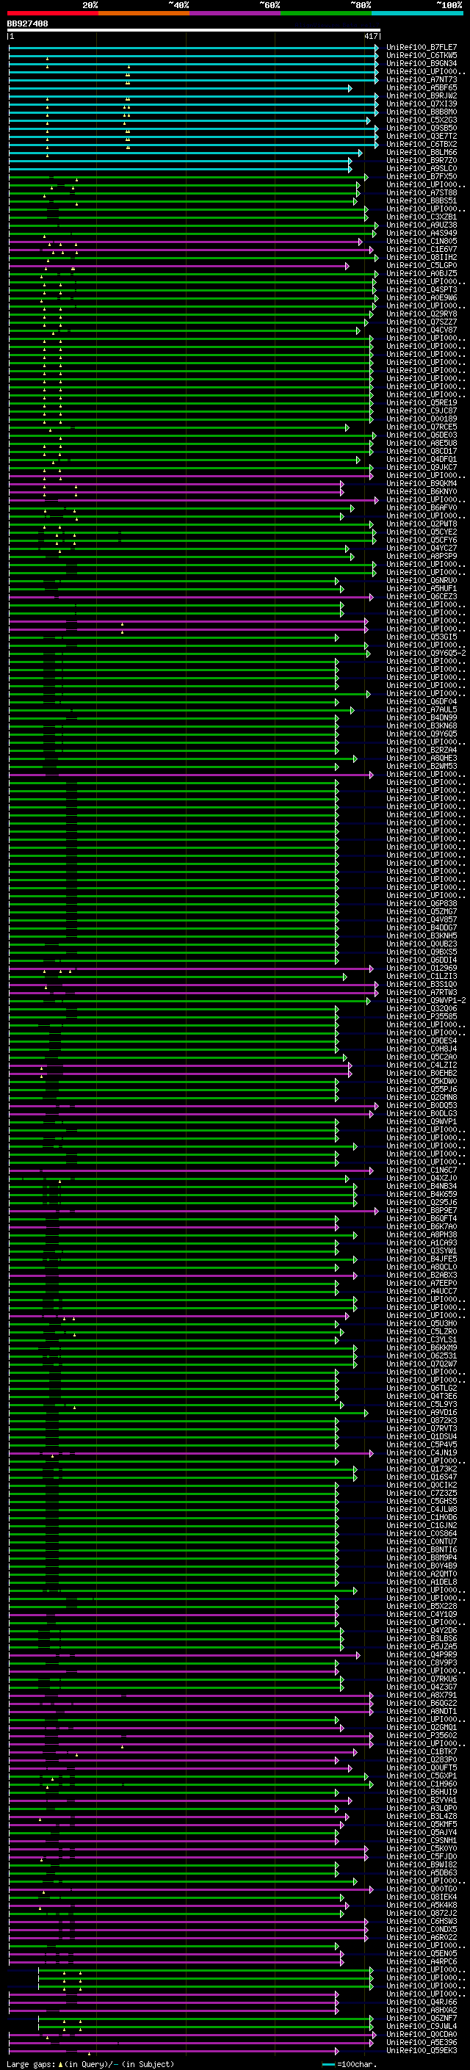Select UniRef100_Q00TG0 label
Image resolution: width=470 pixels, height=2070 pixels.
coord(422,1889)
